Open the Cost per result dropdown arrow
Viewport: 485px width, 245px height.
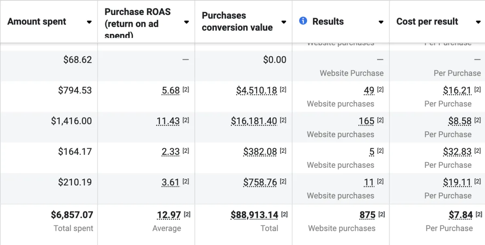478,22
